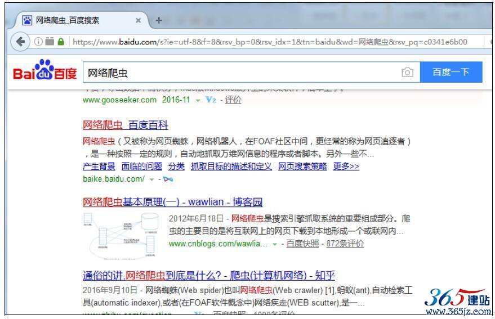
Task: Open the 网页搜索策略 sub-link
Action: coord(302,167)
